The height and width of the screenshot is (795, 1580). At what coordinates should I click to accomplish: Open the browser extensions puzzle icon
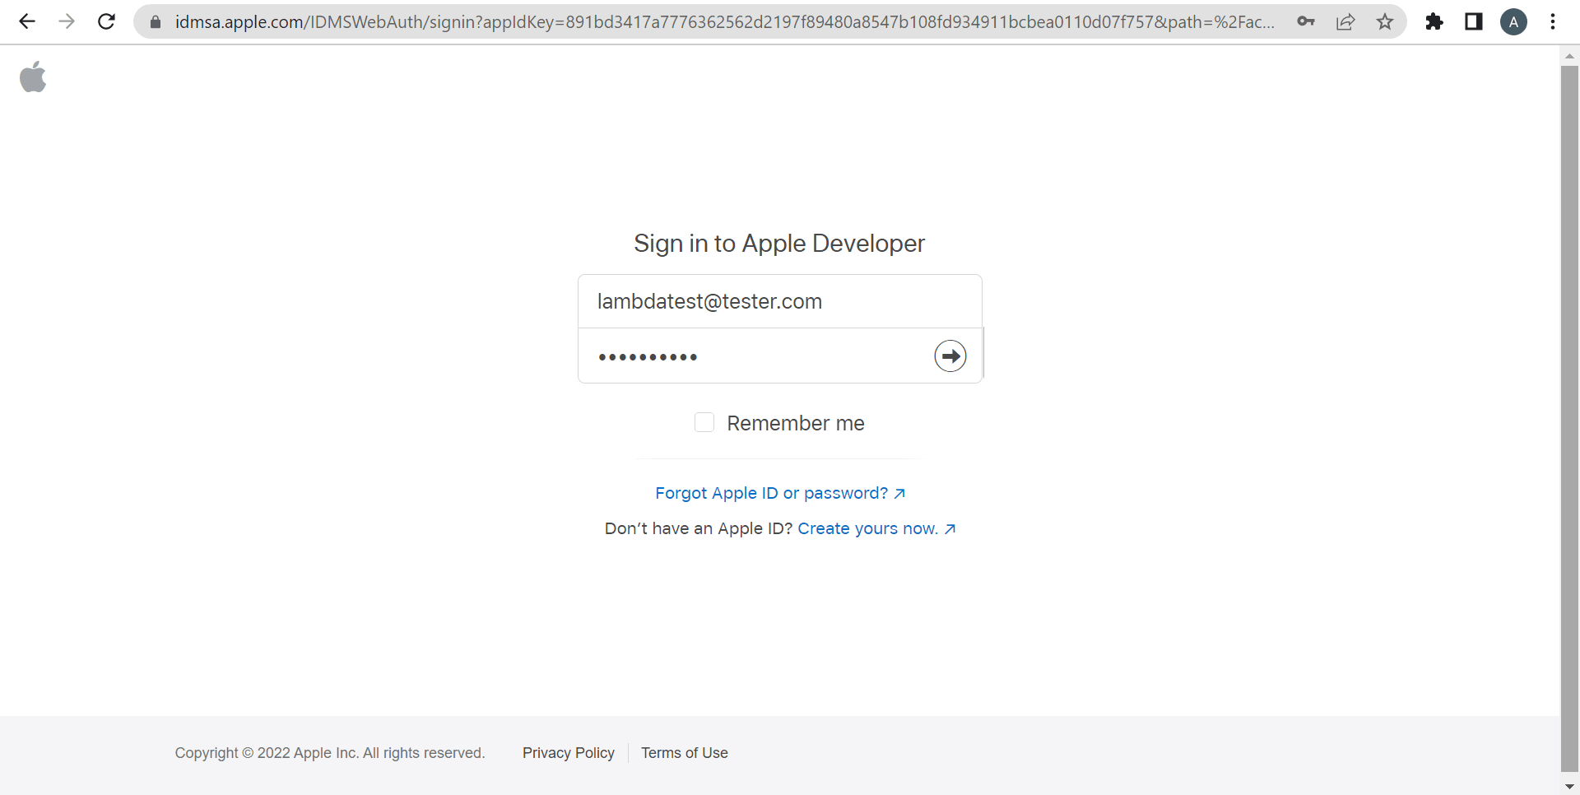(1434, 22)
